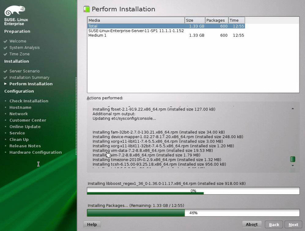Click the device-mapper installing log line
This screenshot has height=231, width=305.
tap(168, 137)
